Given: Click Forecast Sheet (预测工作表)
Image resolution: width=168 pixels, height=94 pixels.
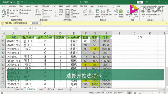Looking at the screenshot, I should click(x=136, y=14).
